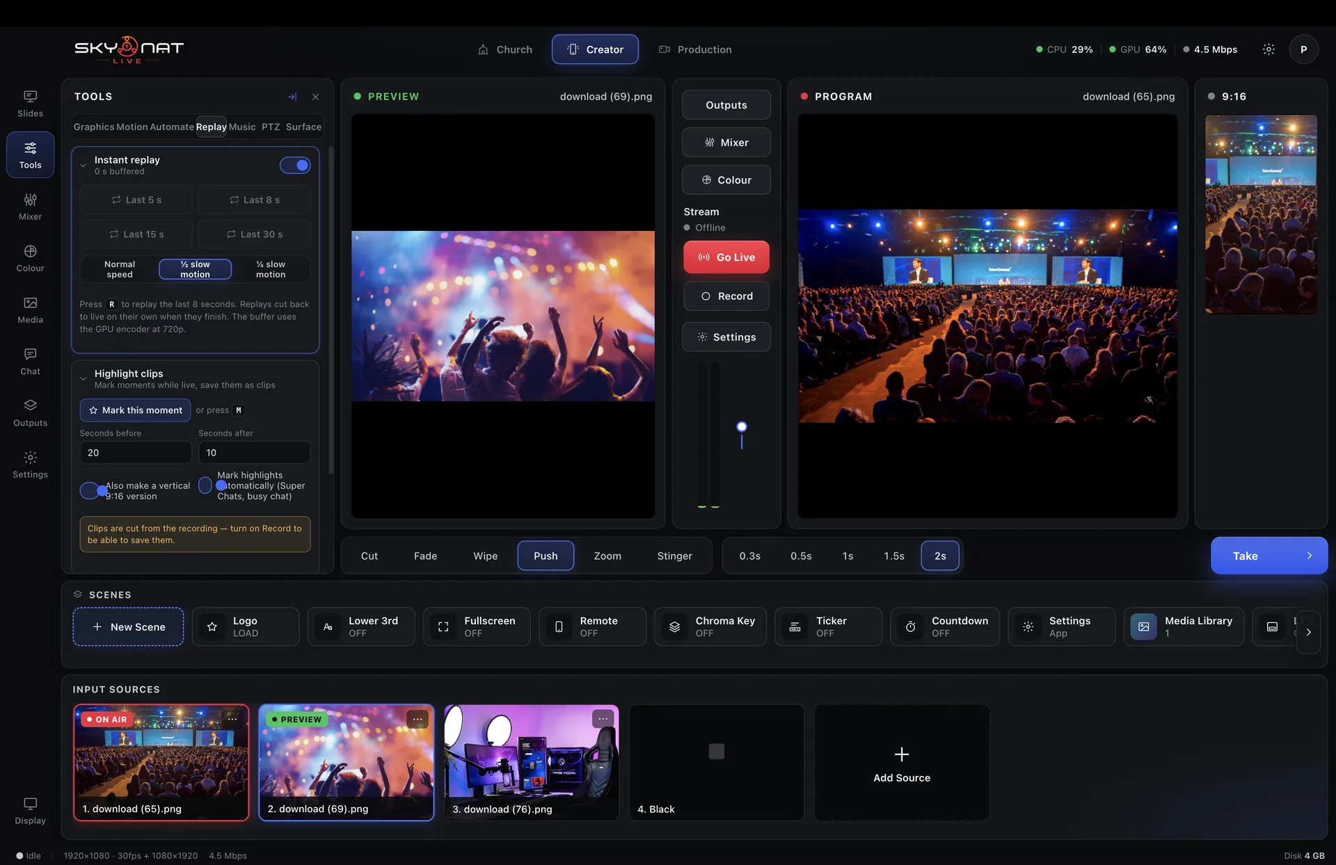The image size is (1336, 865).
Task: Toggle the Instant replay switch
Action: (x=295, y=165)
